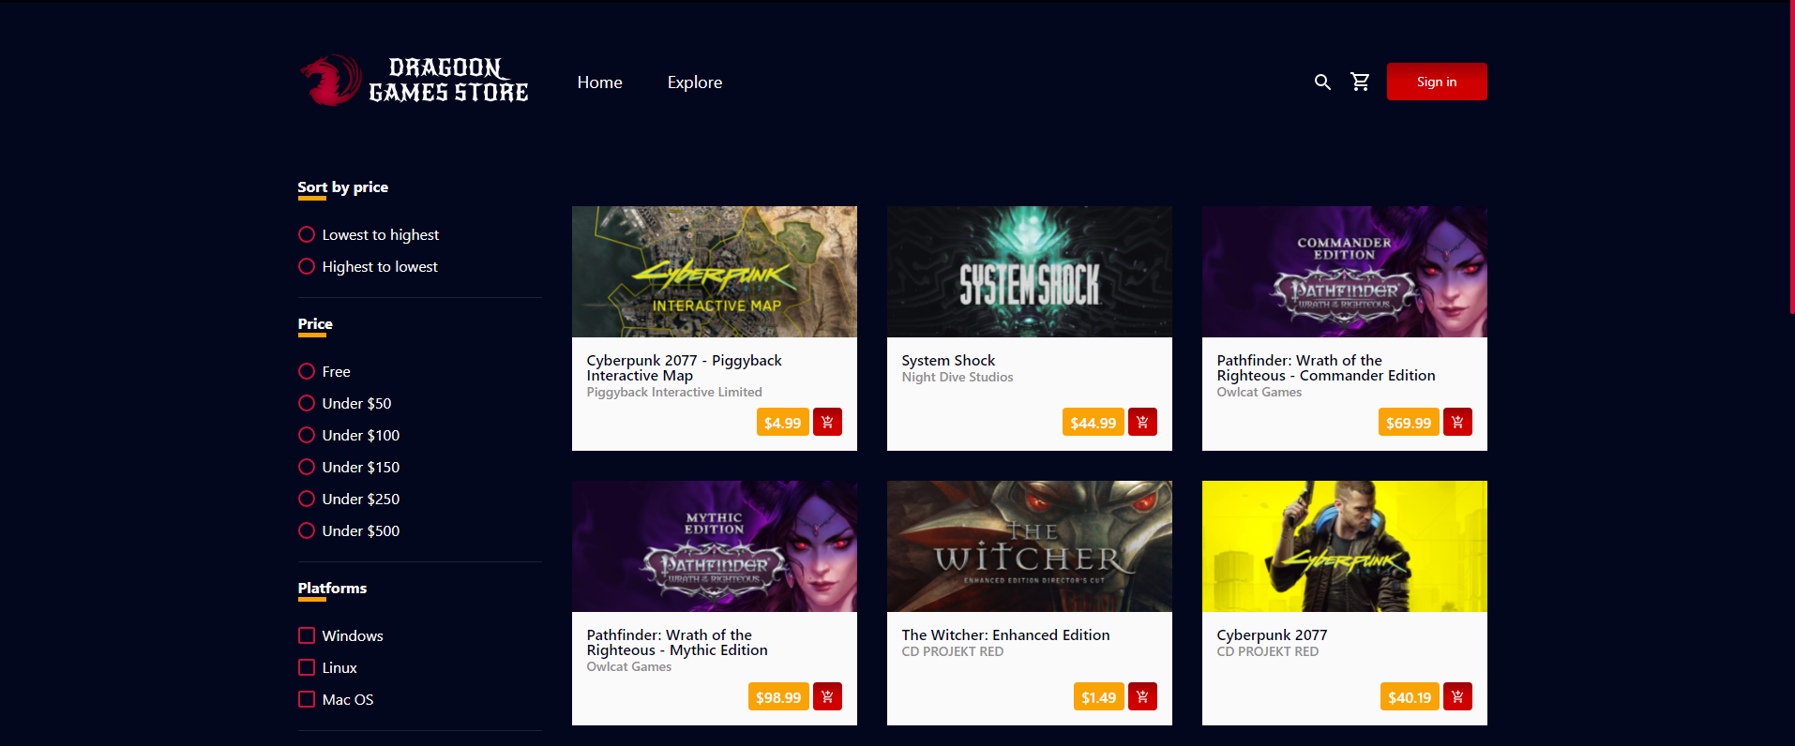
Task: Check the Linux platform box
Action: coord(307,667)
